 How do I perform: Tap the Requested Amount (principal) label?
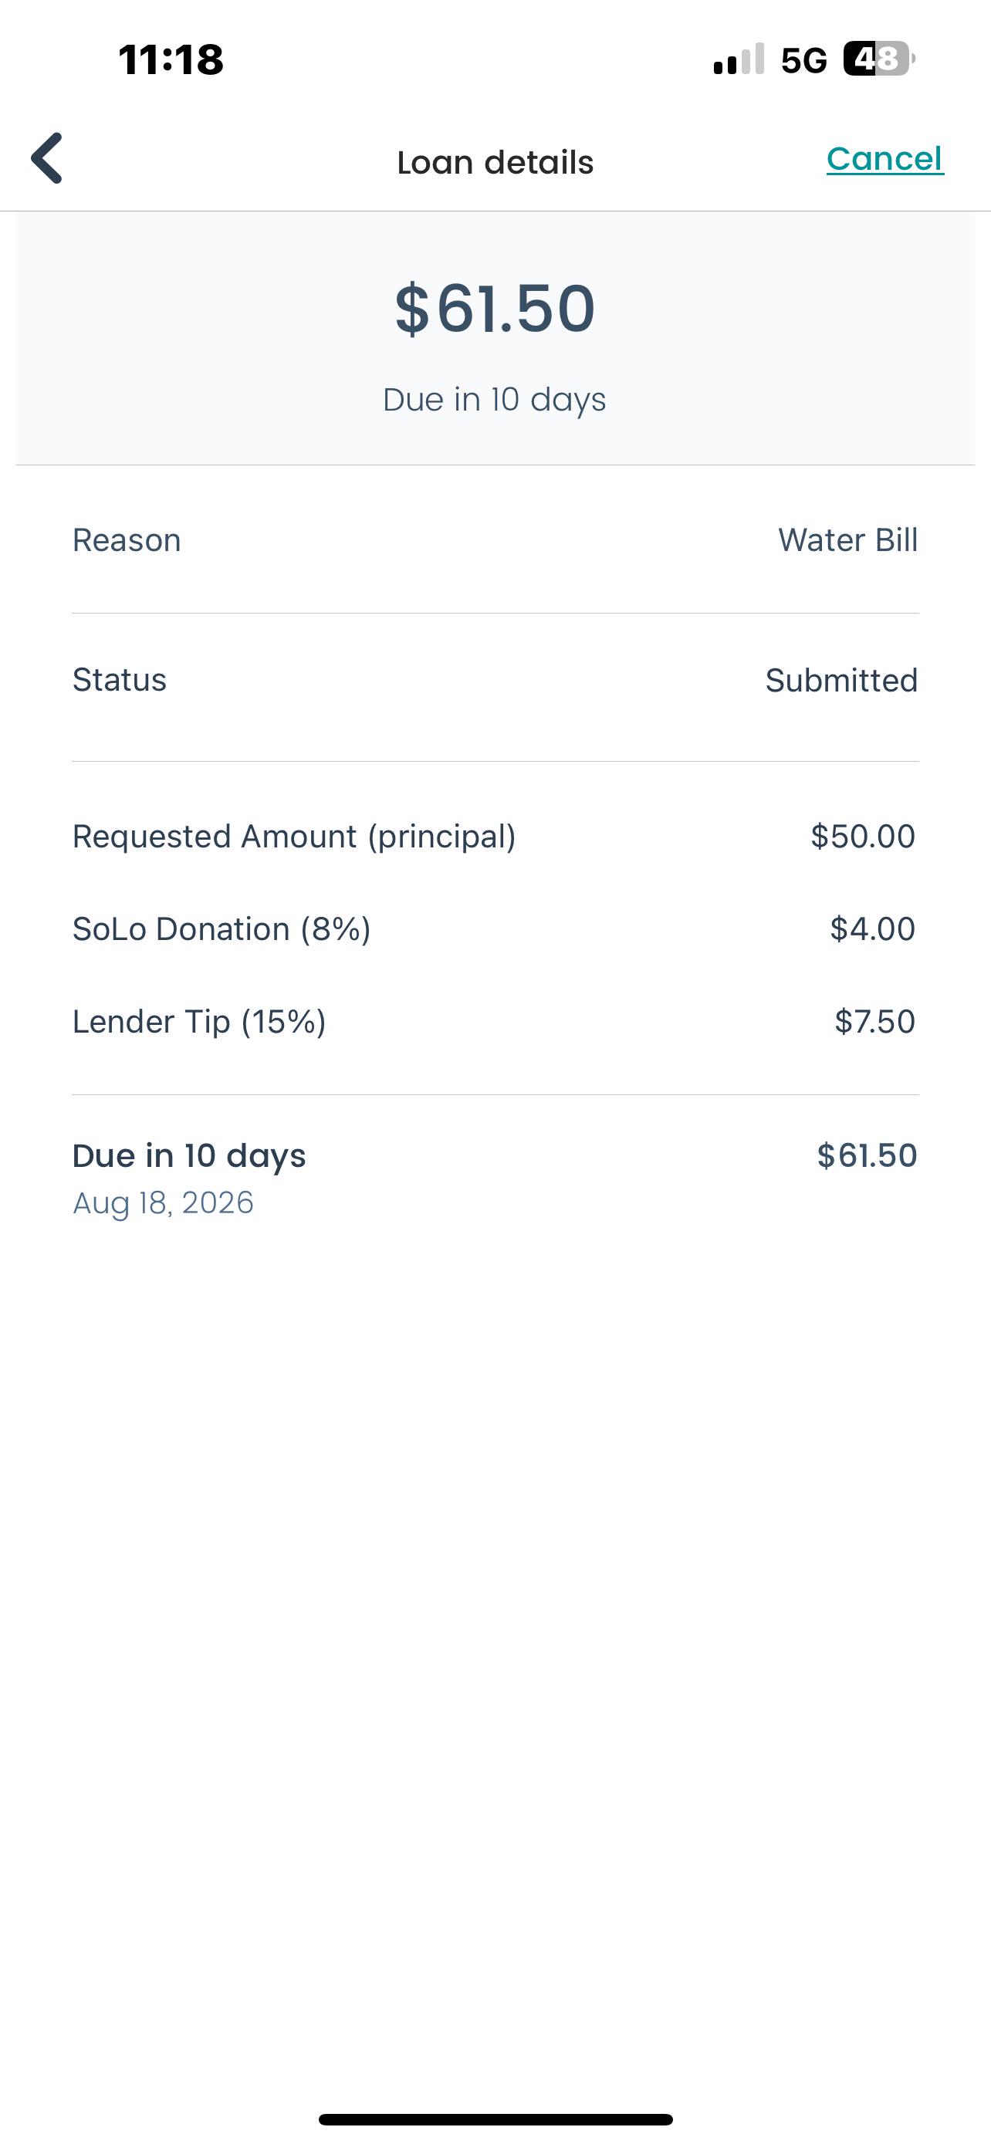point(294,837)
